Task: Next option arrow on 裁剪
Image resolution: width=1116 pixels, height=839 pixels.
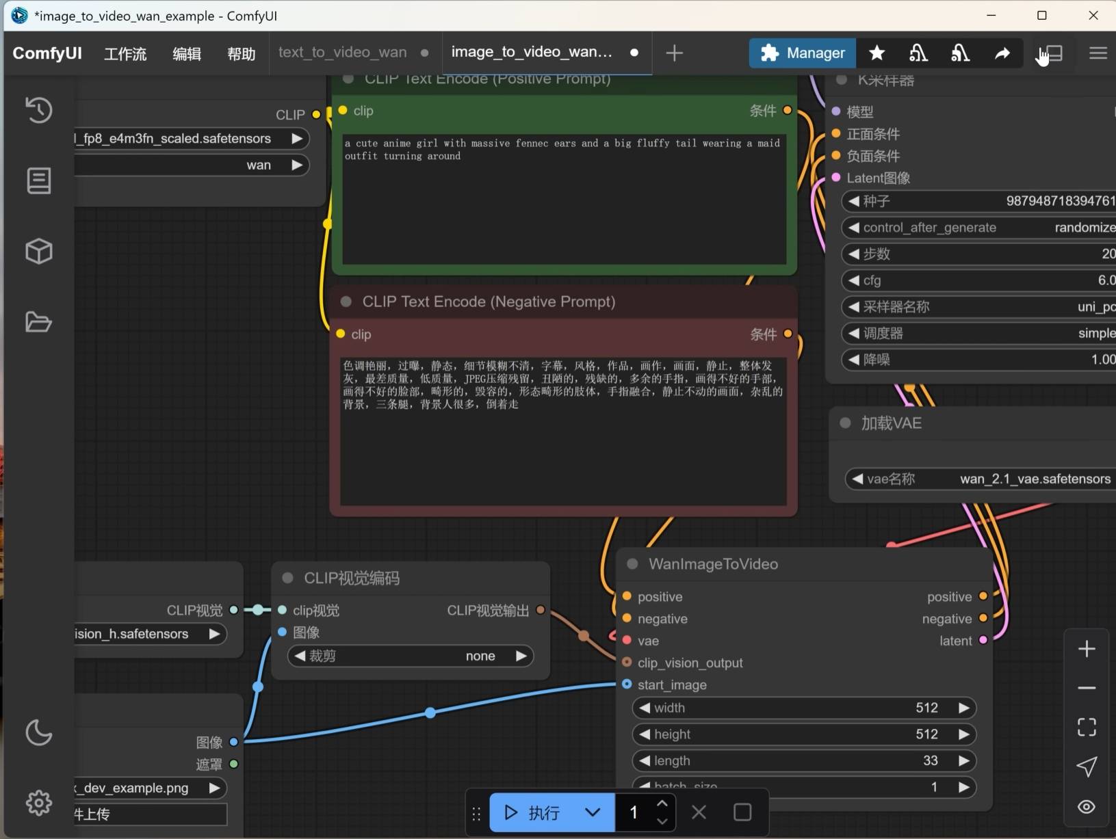Action: tap(521, 656)
